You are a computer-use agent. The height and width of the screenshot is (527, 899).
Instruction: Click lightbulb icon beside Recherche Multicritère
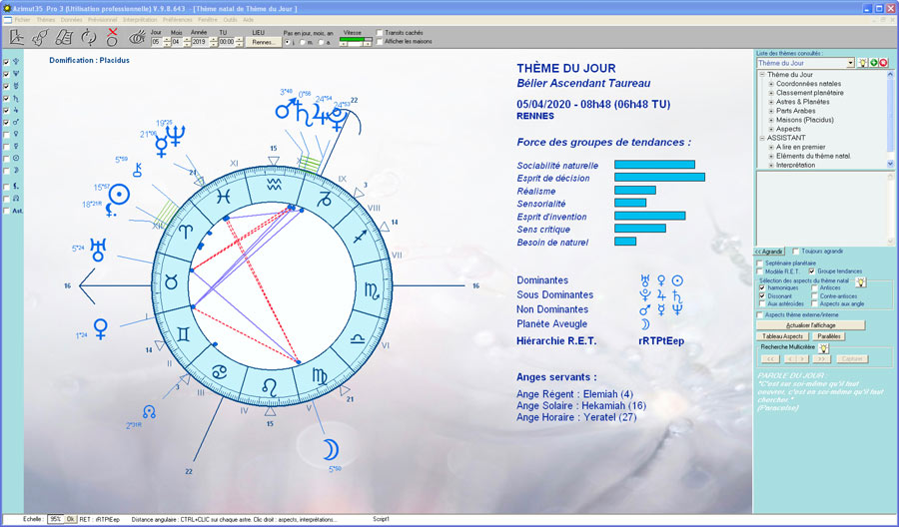pos(824,347)
